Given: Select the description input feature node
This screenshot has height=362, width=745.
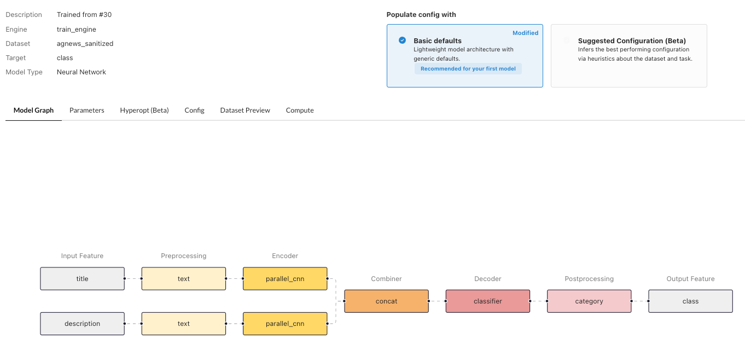Looking at the screenshot, I should [x=83, y=324].
